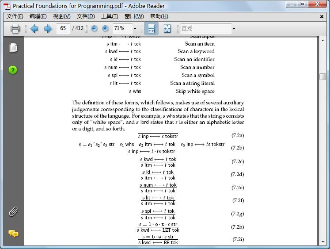Open the green help panel icon
330x249 pixels.
click(x=13, y=70)
